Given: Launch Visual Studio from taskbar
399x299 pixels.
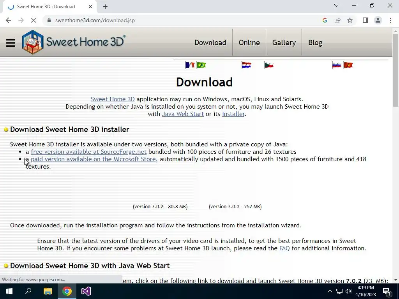Looking at the screenshot, I should coord(86,291).
